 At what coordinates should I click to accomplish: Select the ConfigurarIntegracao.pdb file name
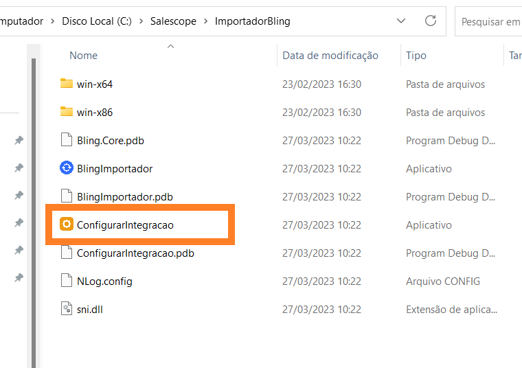pyautogui.click(x=135, y=253)
